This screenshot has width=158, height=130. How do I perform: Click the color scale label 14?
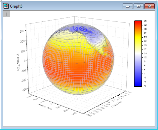pos(145,53)
